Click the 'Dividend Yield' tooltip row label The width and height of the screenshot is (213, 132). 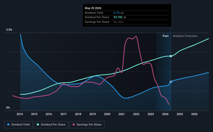pyautogui.click(x=94, y=13)
